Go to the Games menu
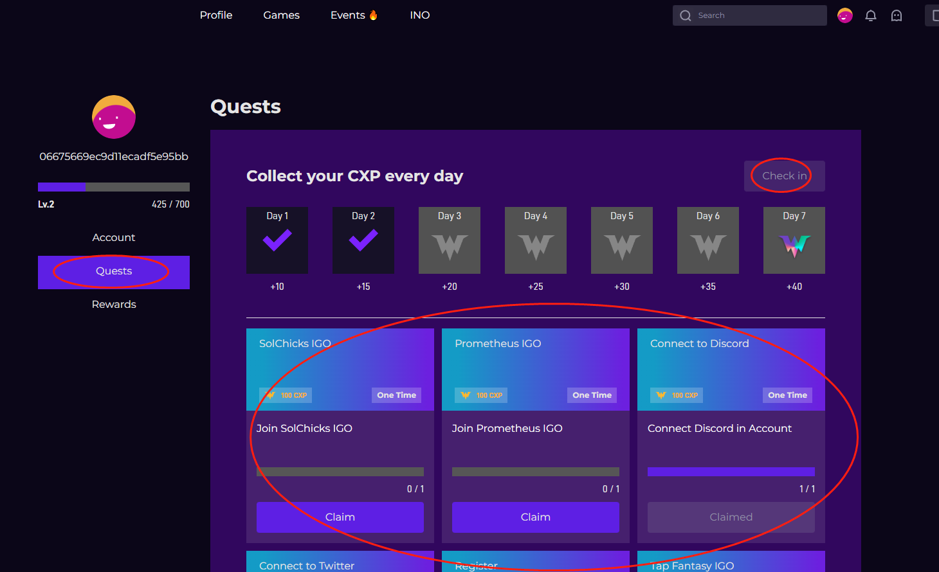 281,15
